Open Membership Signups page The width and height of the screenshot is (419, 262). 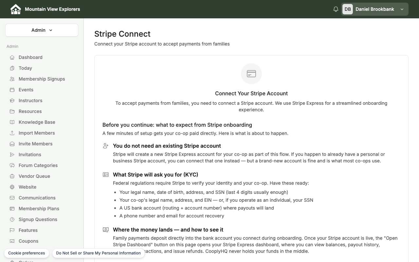[x=42, y=79]
